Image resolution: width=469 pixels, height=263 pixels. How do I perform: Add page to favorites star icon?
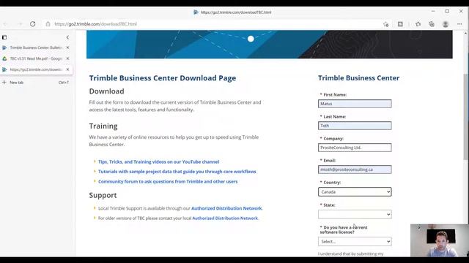coord(386,24)
